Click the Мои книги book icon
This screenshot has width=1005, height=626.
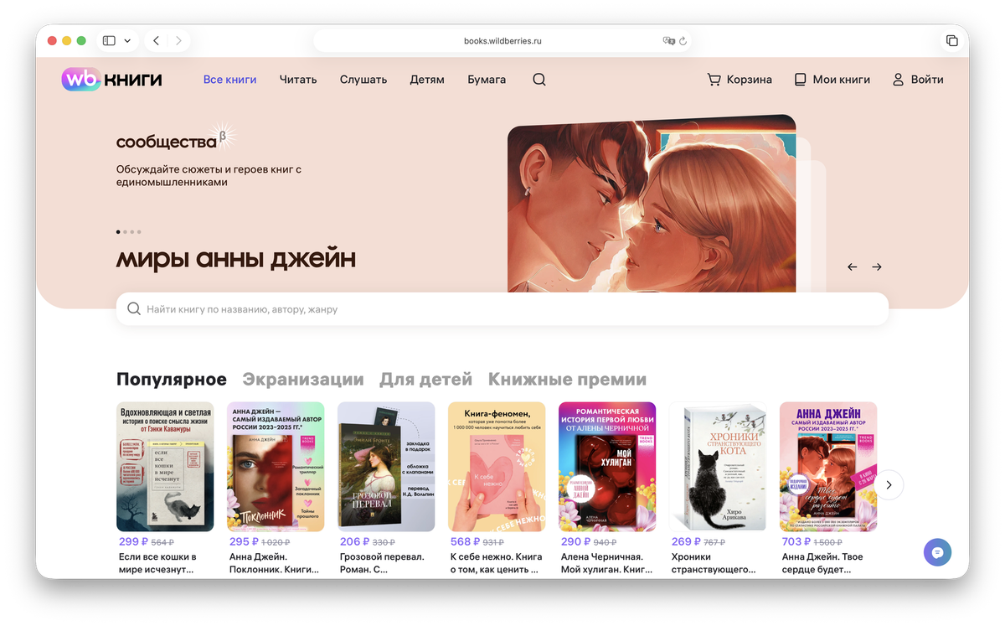click(x=799, y=79)
